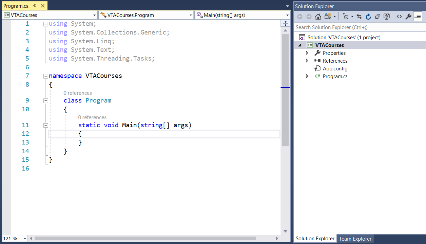Switch to the Solution Explorer tab
This screenshot has width=426, height=244.
point(315,239)
